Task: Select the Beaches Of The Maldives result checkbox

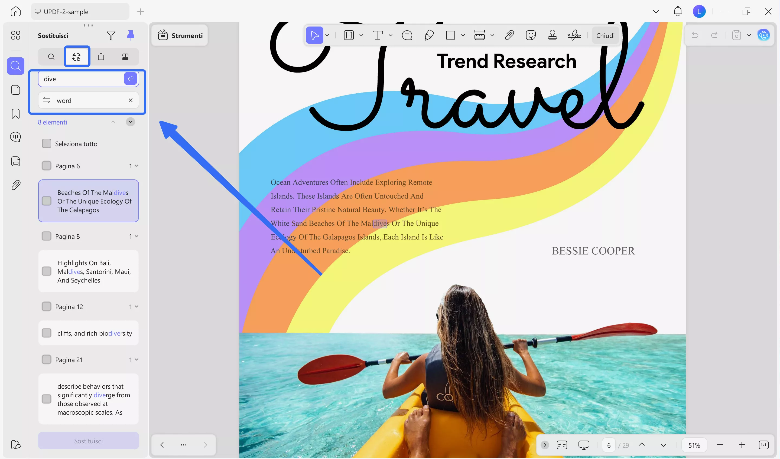Action: click(x=47, y=201)
